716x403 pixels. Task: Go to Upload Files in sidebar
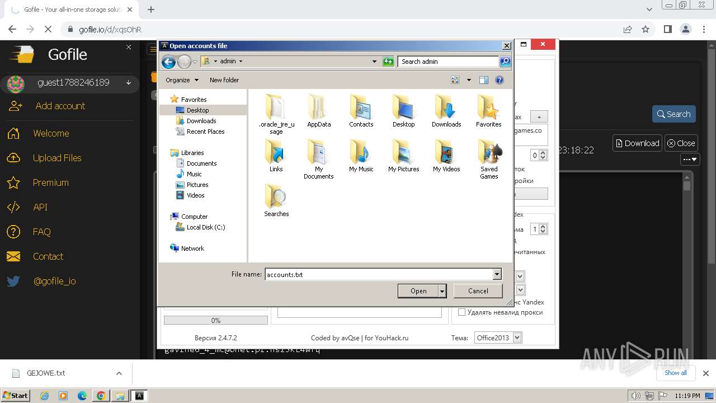click(57, 158)
